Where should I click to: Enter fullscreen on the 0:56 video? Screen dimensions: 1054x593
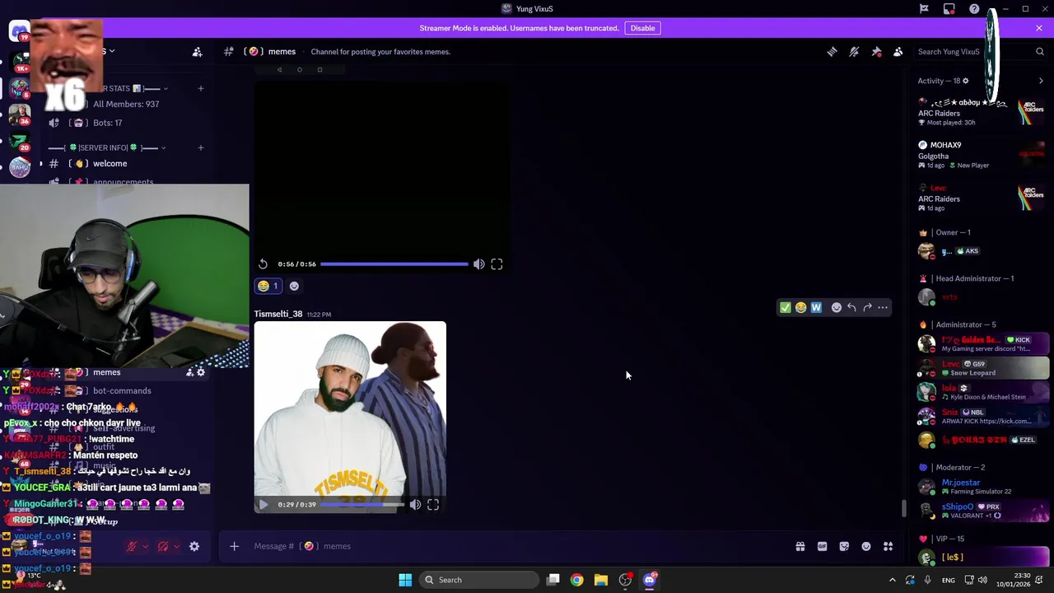(x=497, y=264)
